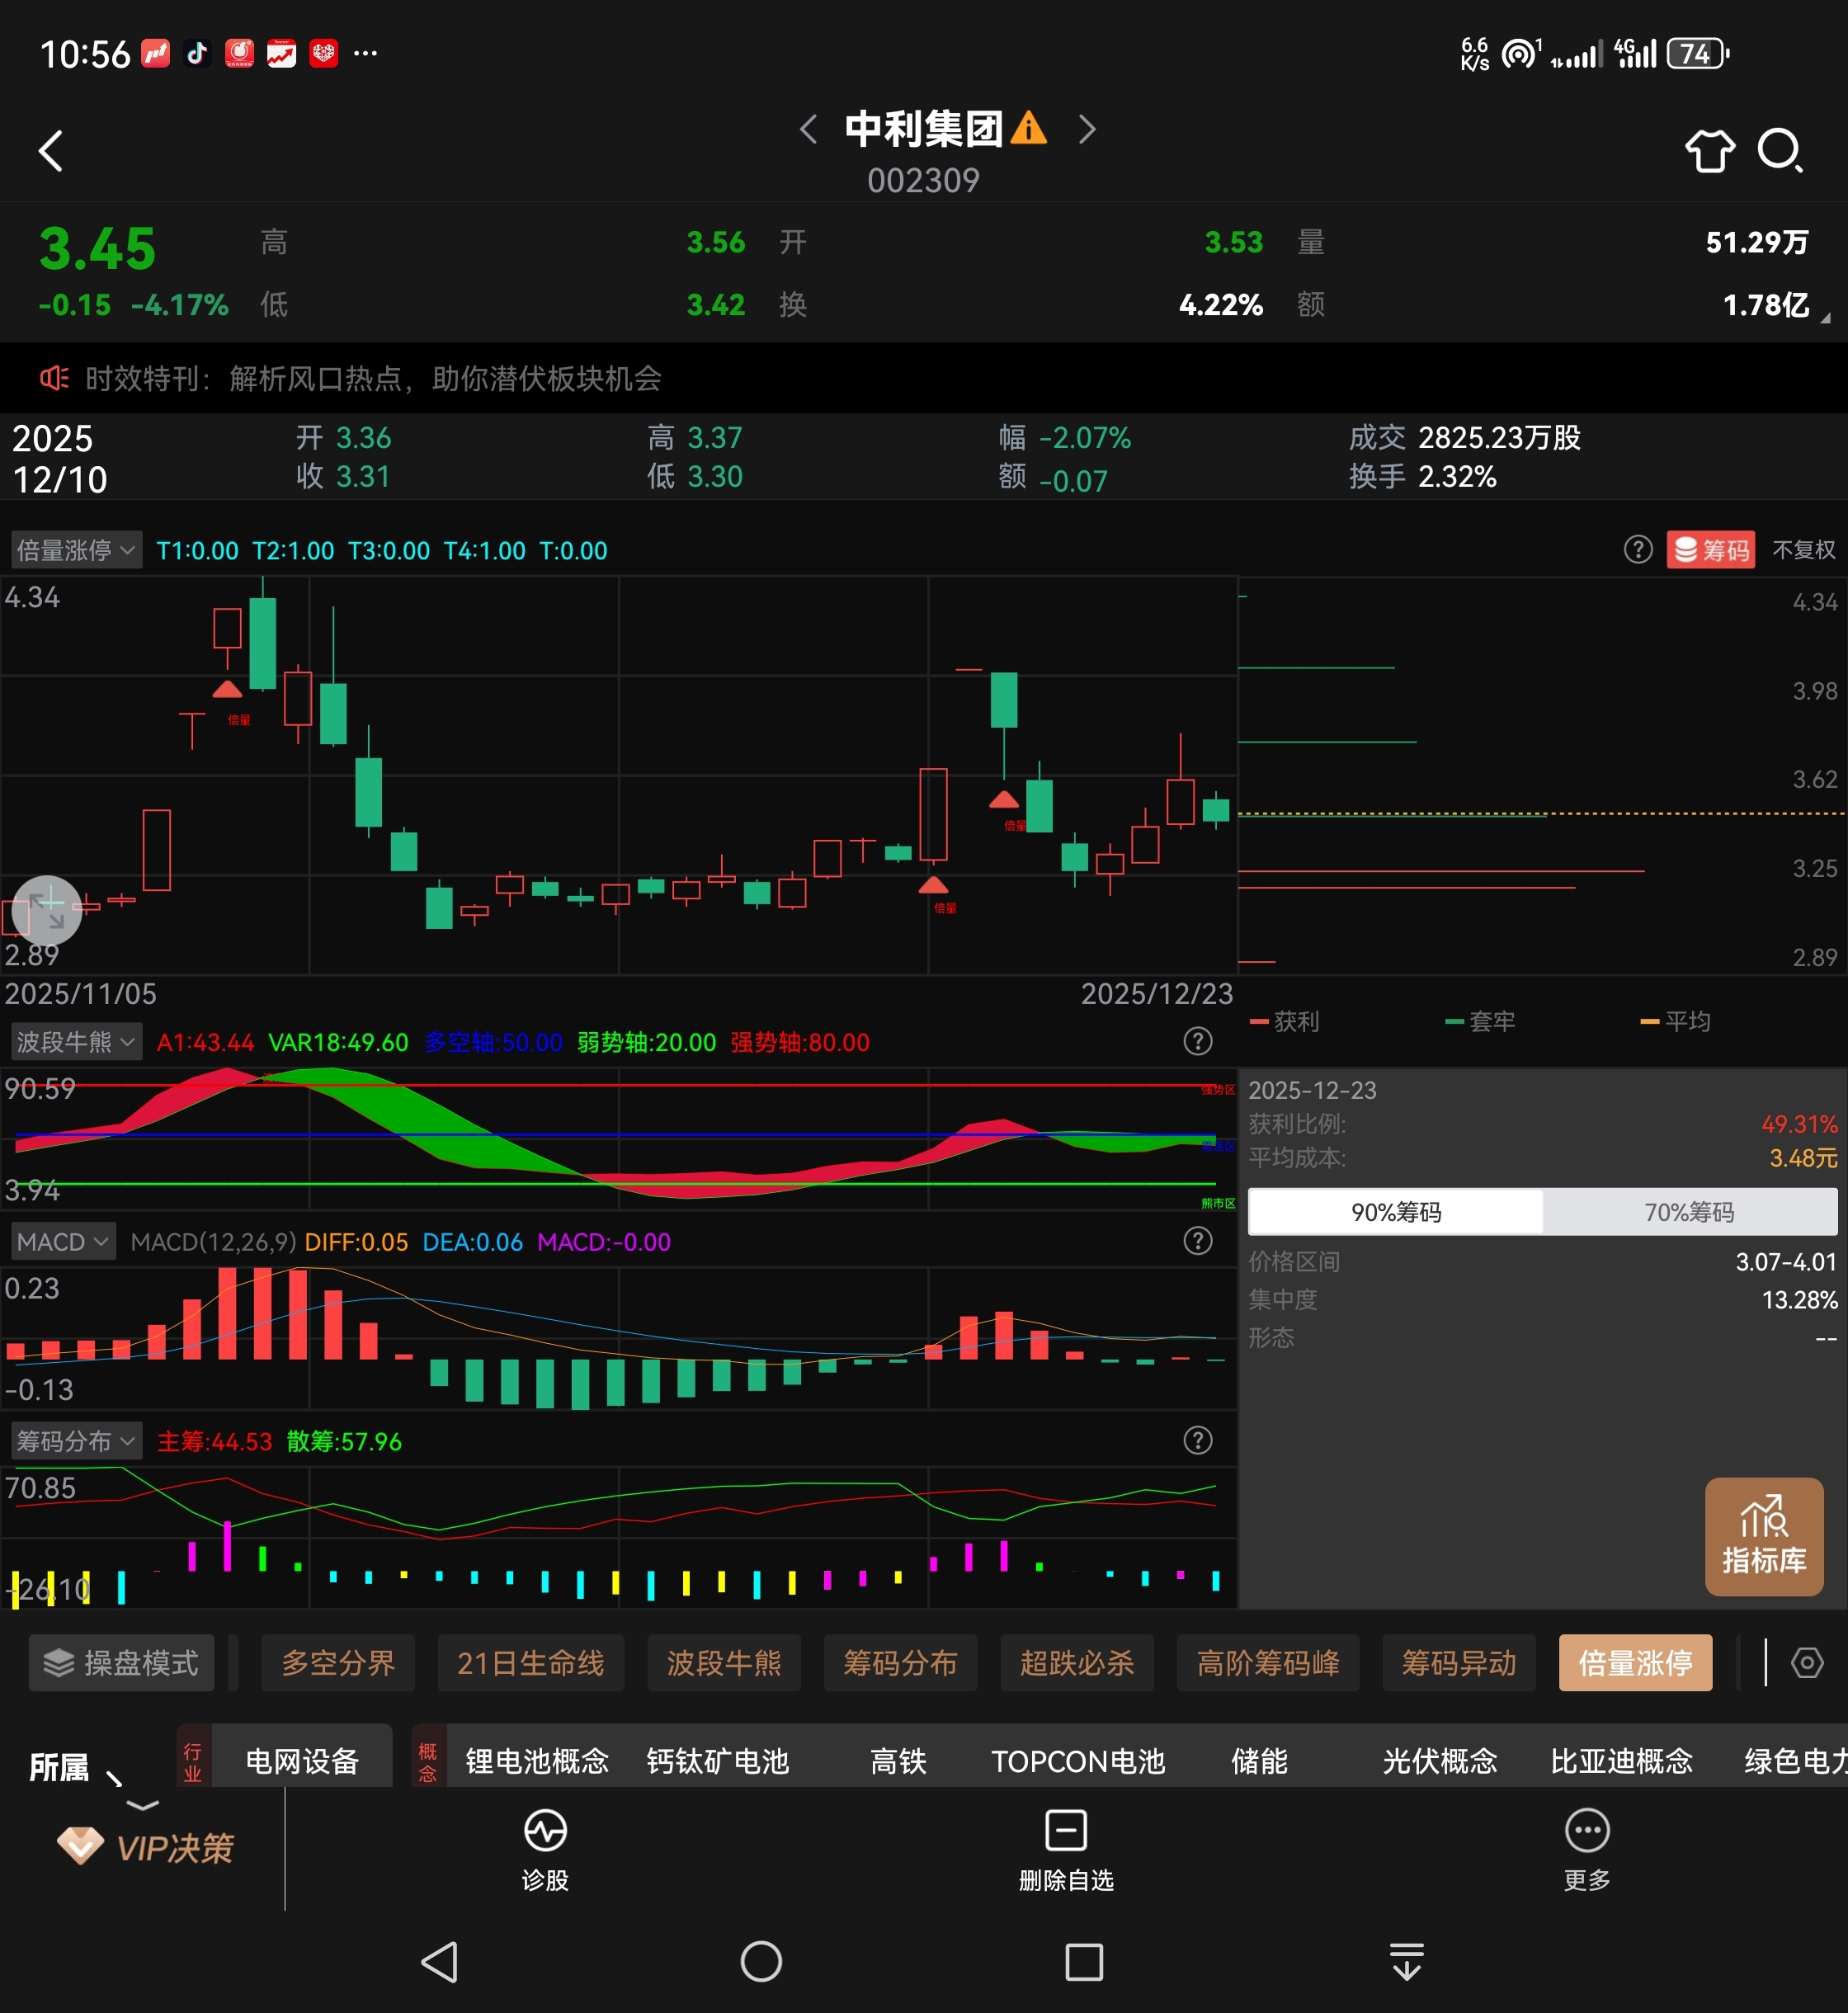Open the 波段牛熊 indicator dropdown
Screen dimensions: 1848x2013
pos(76,1042)
